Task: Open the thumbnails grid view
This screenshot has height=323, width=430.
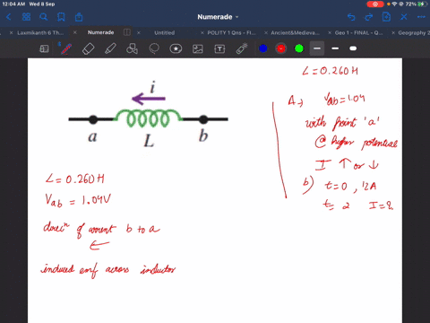Action: click(x=26, y=17)
